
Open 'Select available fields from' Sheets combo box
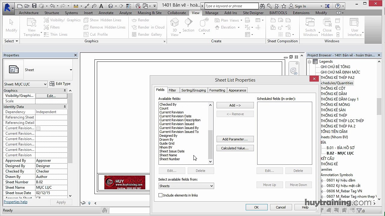pos(186,186)
